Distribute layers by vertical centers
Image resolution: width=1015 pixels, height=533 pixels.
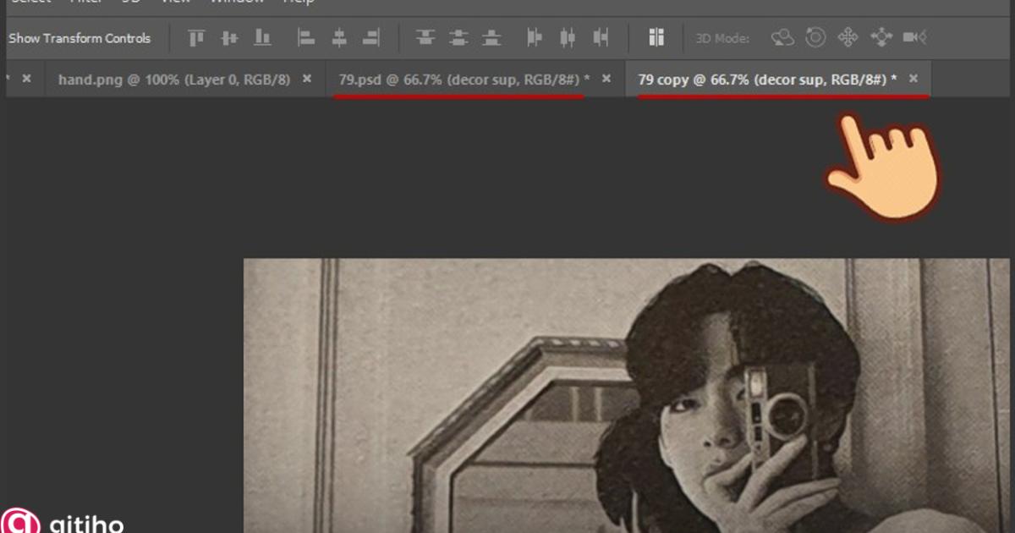pyautogui.click(x=458, y=38)
